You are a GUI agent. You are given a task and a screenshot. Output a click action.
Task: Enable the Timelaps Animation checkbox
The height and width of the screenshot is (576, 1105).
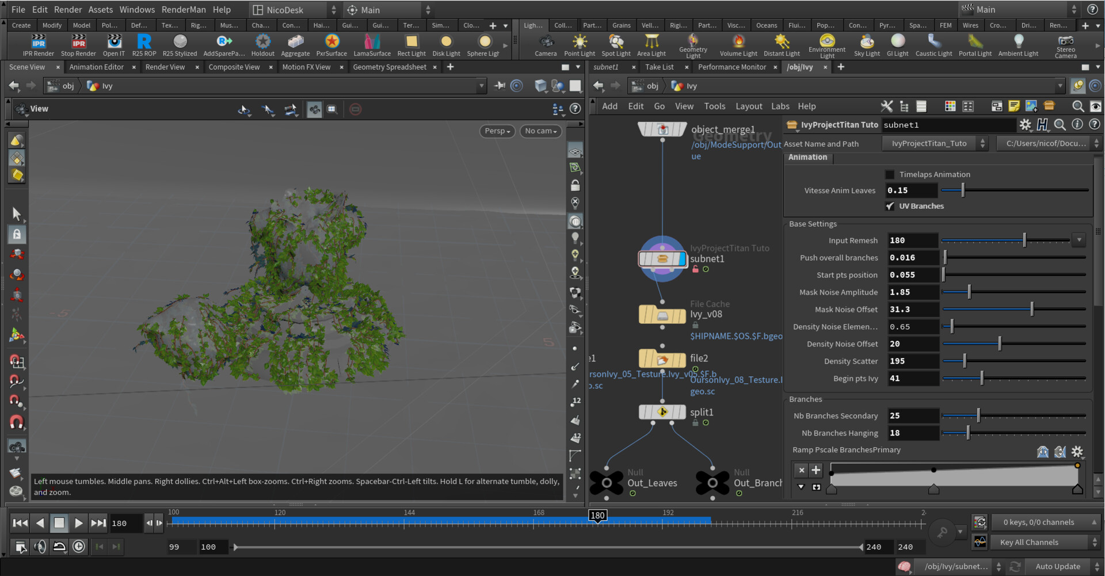coord(890,174)
